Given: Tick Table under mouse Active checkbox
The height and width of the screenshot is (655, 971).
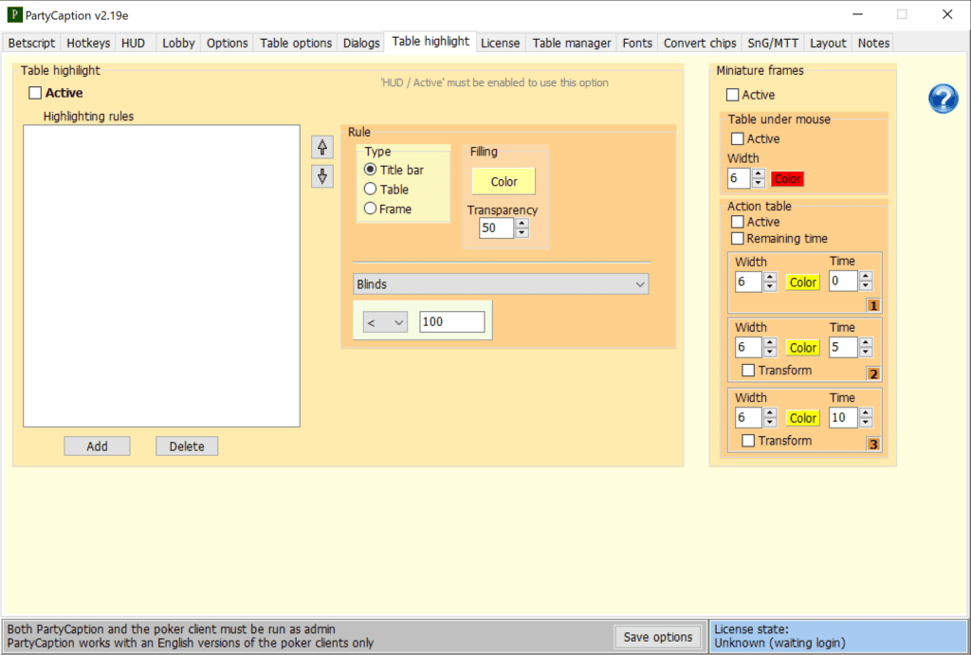Looking at the screenshot, I should [738, 138].
